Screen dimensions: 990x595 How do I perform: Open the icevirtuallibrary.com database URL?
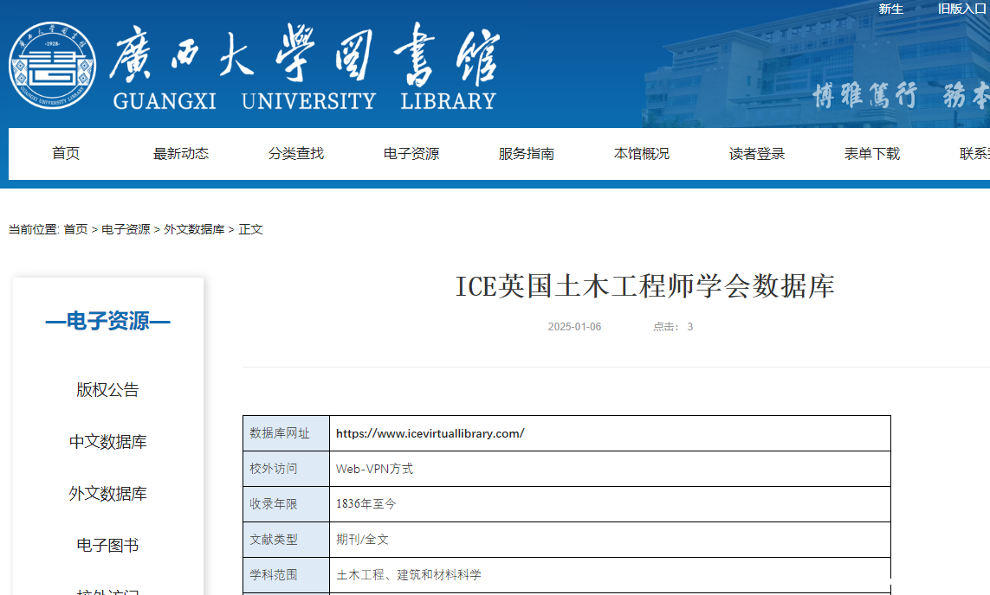(x=430, y=433)
